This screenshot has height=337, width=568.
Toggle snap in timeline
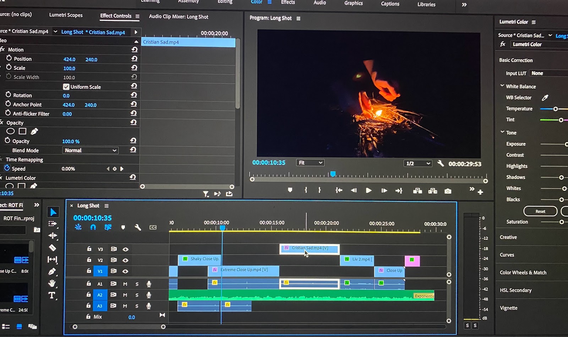point(93,227)
